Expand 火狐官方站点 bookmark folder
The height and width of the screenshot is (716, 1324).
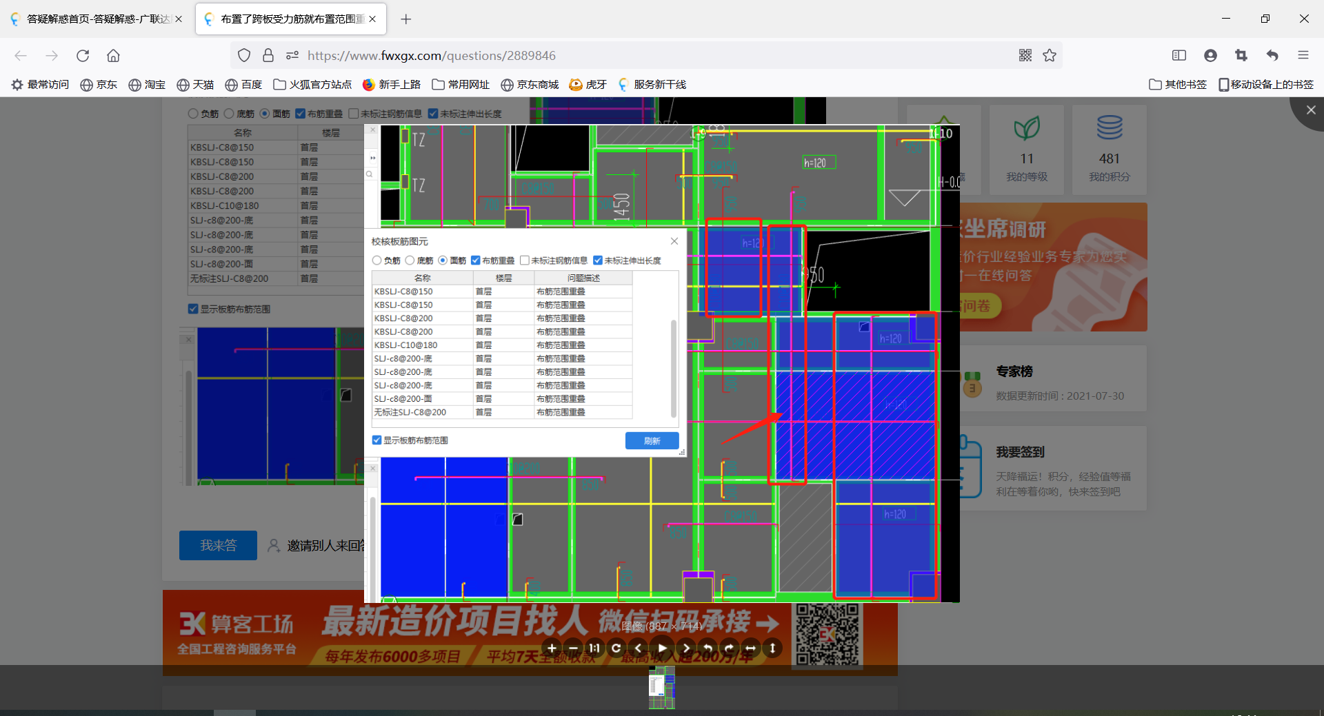pos(312,85)
